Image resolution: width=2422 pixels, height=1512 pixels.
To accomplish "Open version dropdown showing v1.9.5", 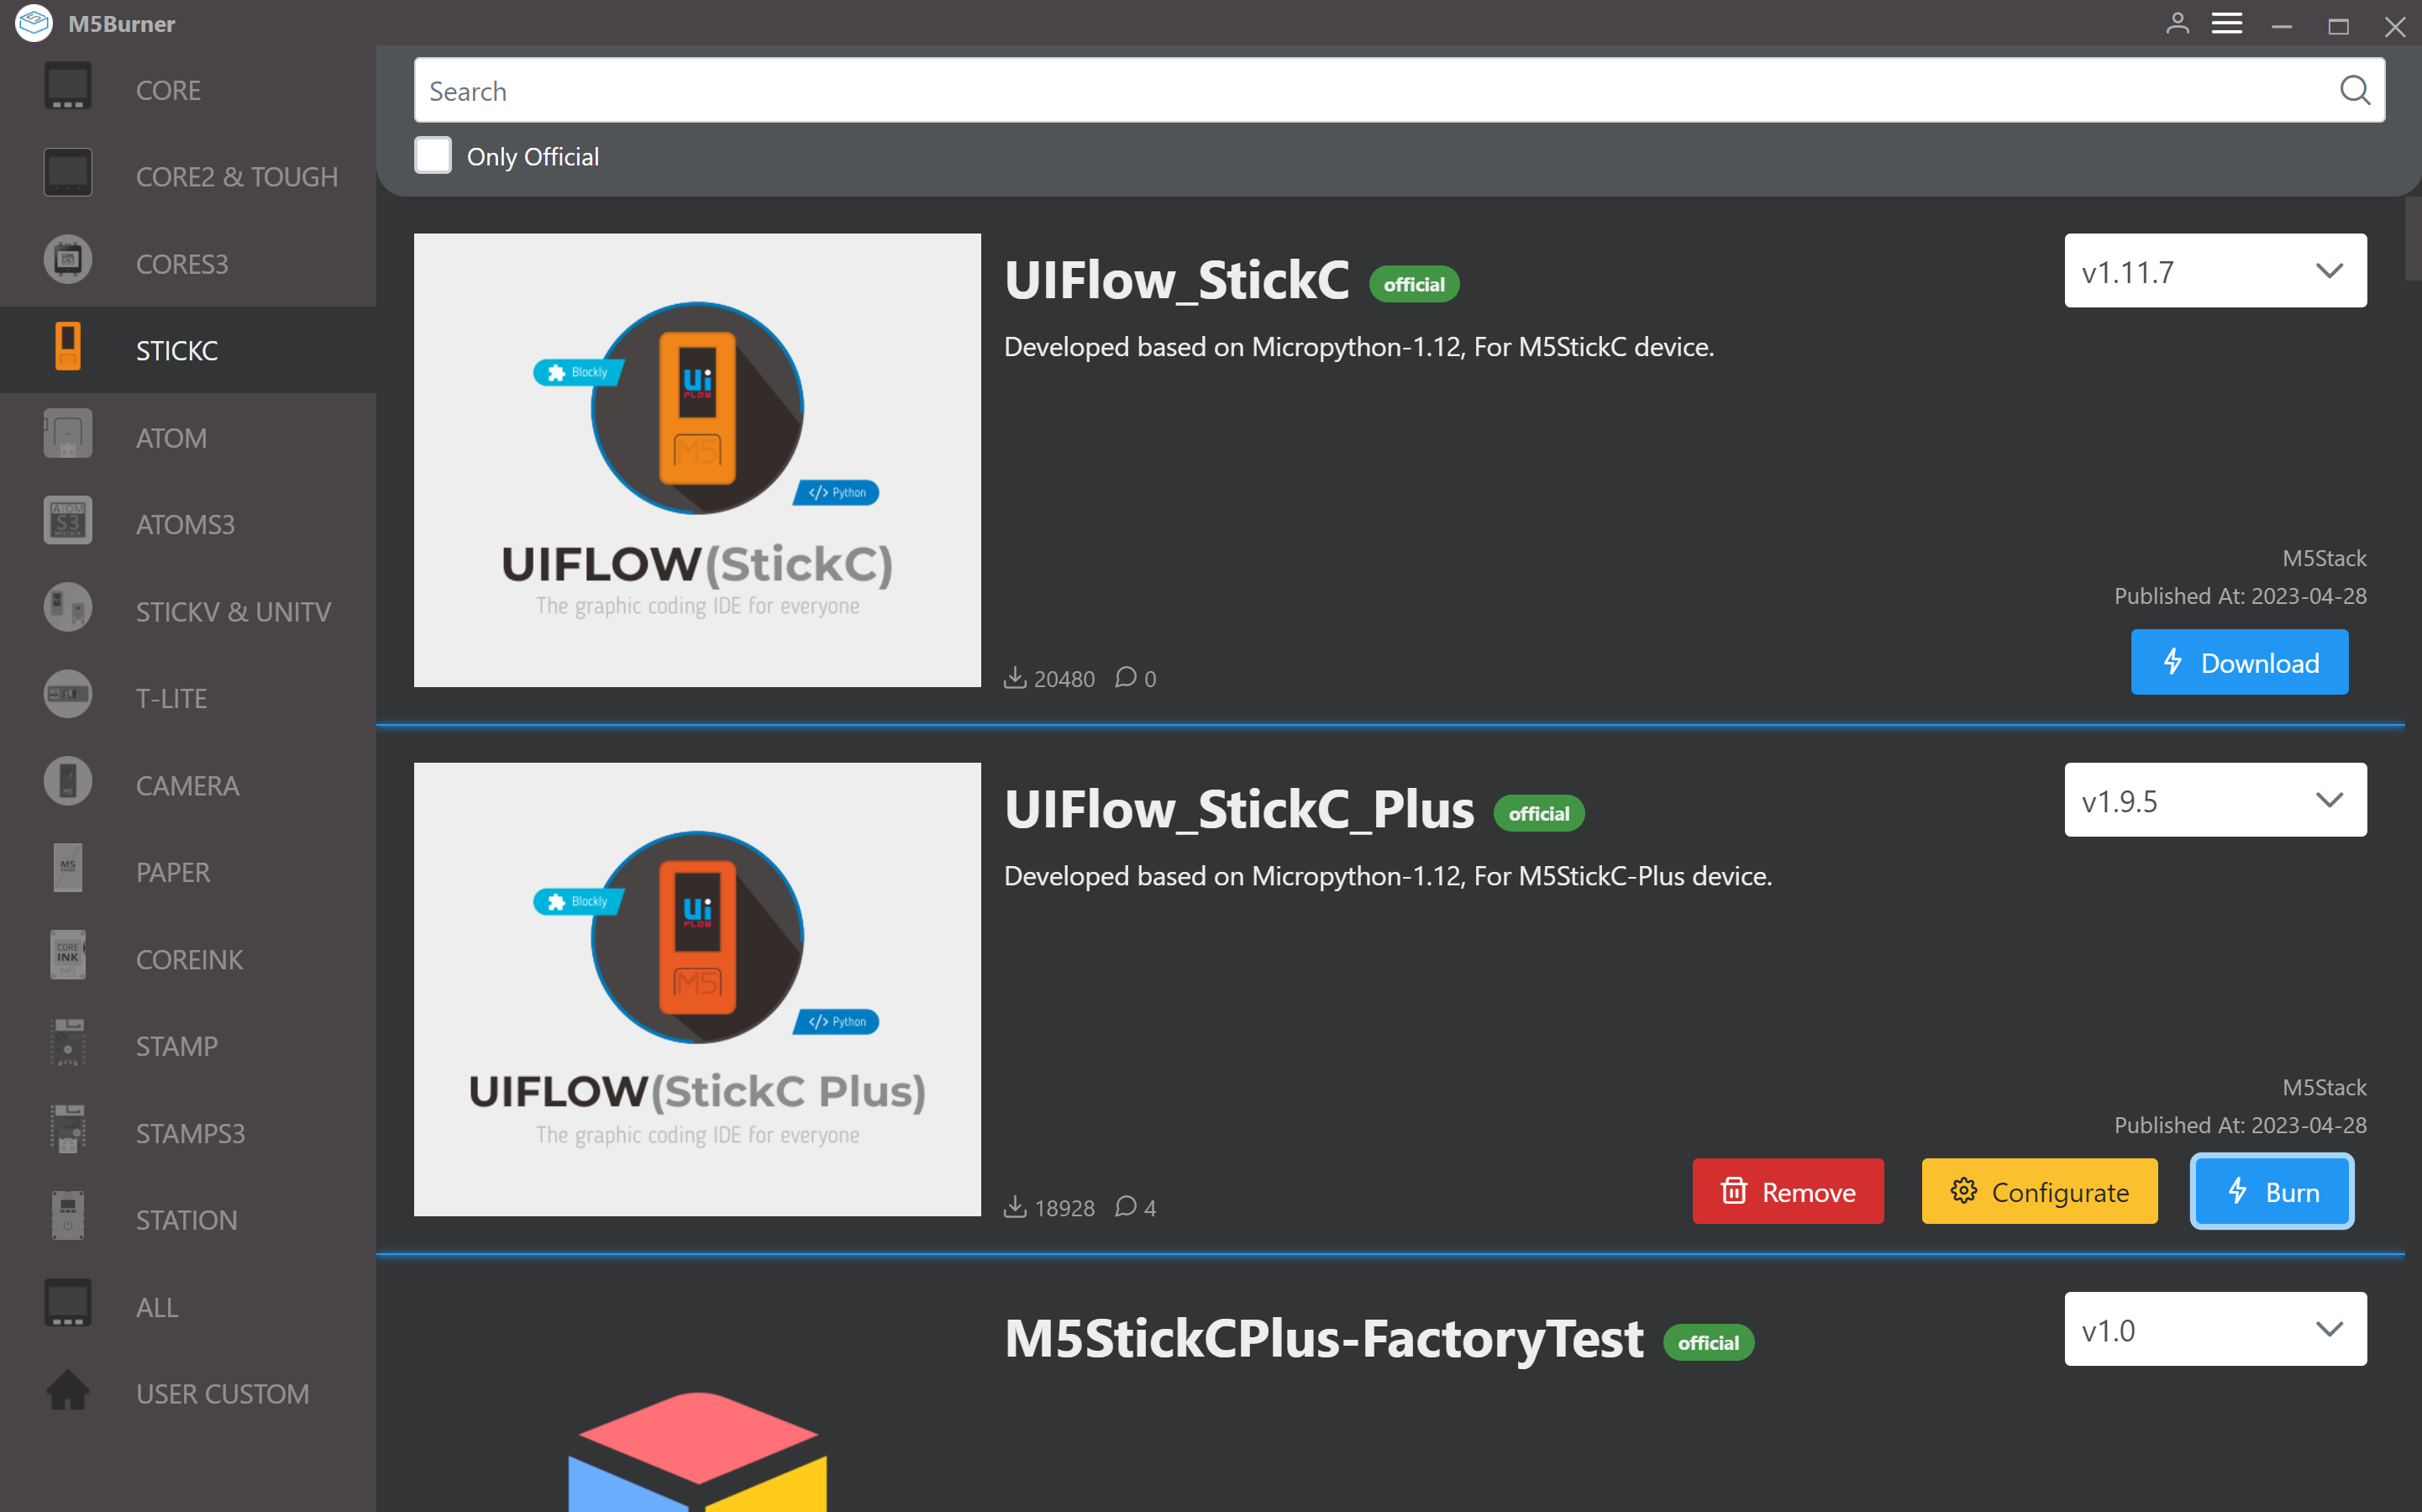I will pyautogui.click(x=2215, y=800).
